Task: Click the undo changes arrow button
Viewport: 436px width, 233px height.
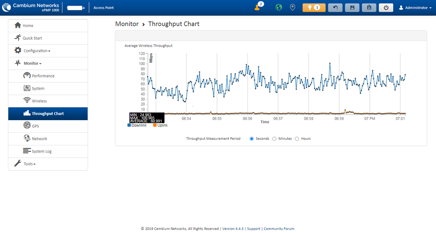Action: click(335, 7)
